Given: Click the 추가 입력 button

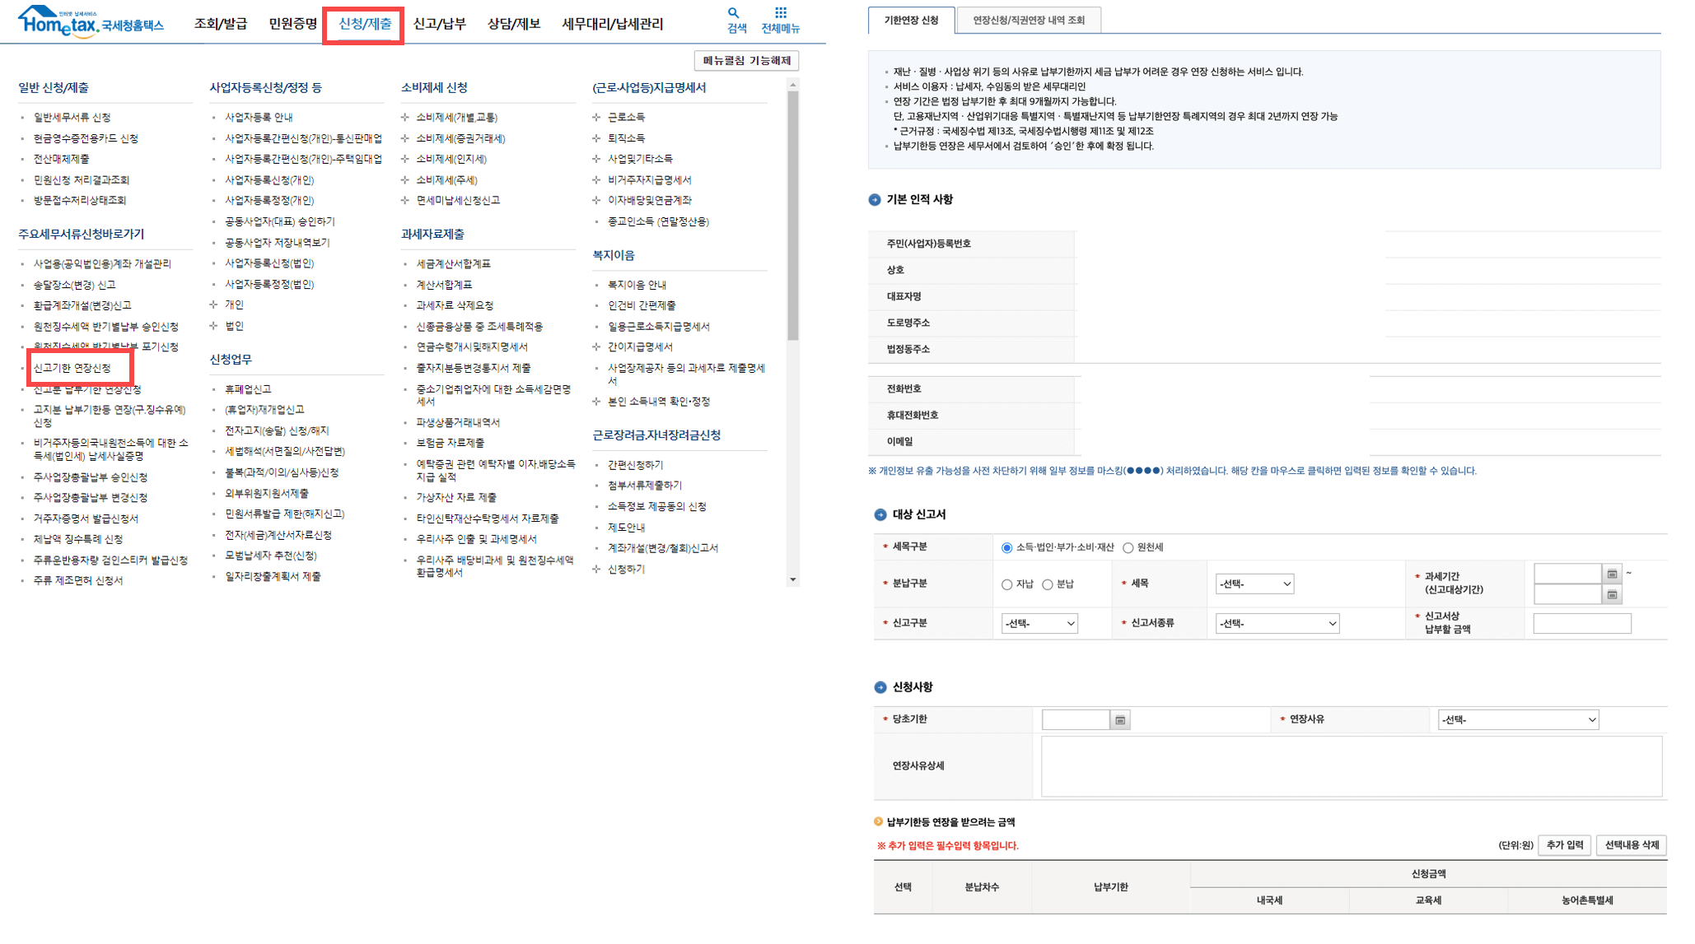Looking at the screenshot, I should [x=1564, y=844].
